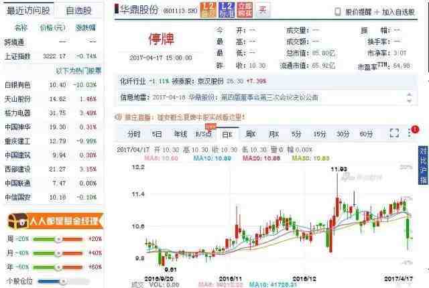Click the MA20 moving average label
Image resolution: width=429 pixels, height=288 pixels.
click(261, 158)
